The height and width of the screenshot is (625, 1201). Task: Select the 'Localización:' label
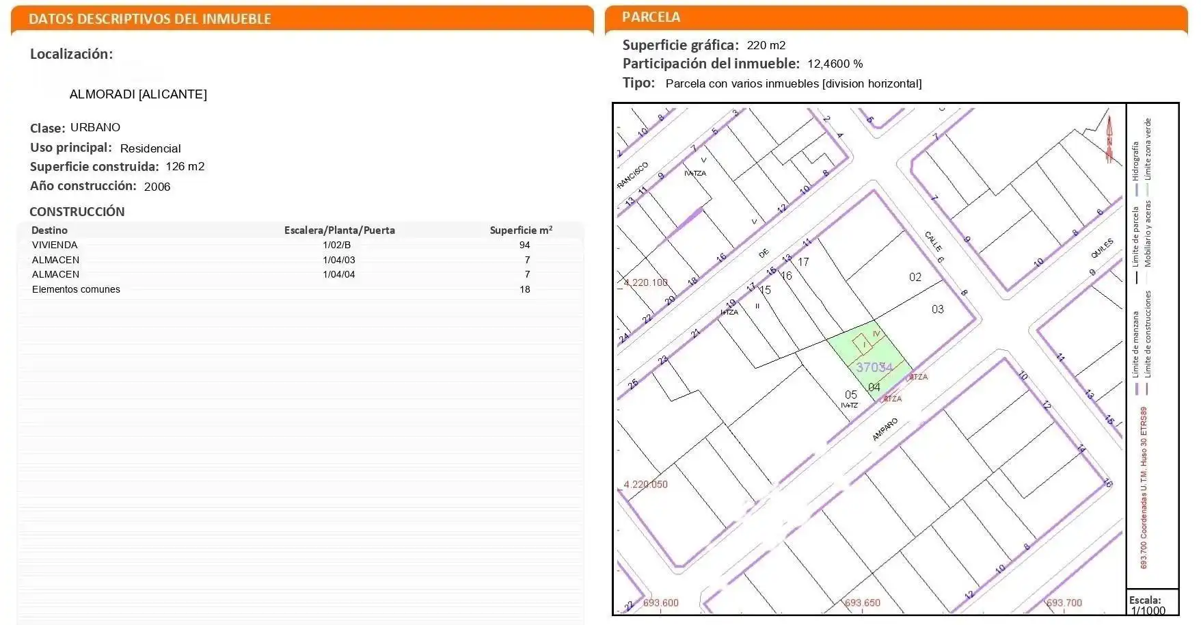click(71, 54)
